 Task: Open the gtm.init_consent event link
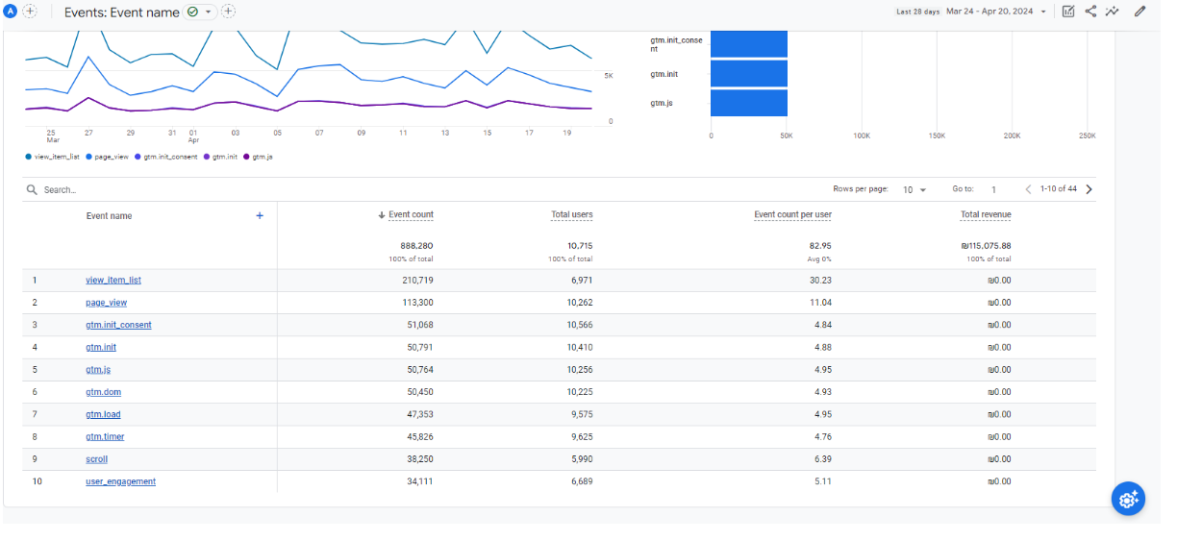[x=118, y=325]
